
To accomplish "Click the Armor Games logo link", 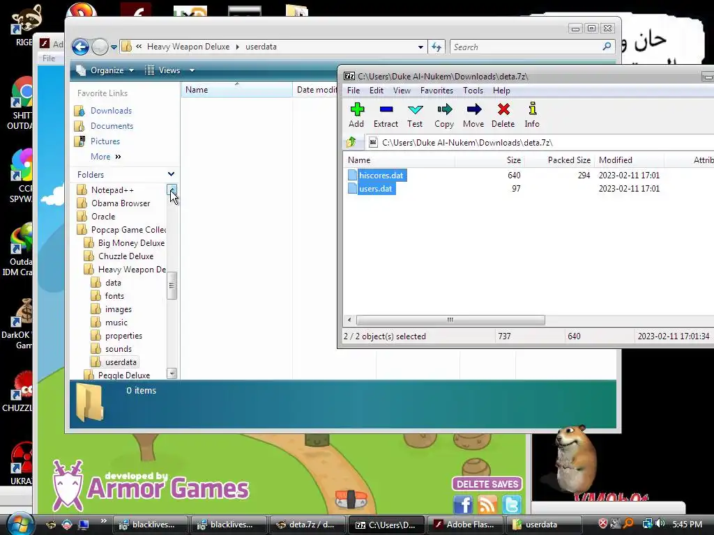I will (151, 486).
